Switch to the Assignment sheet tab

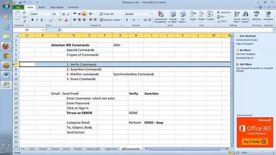[111, 149]
